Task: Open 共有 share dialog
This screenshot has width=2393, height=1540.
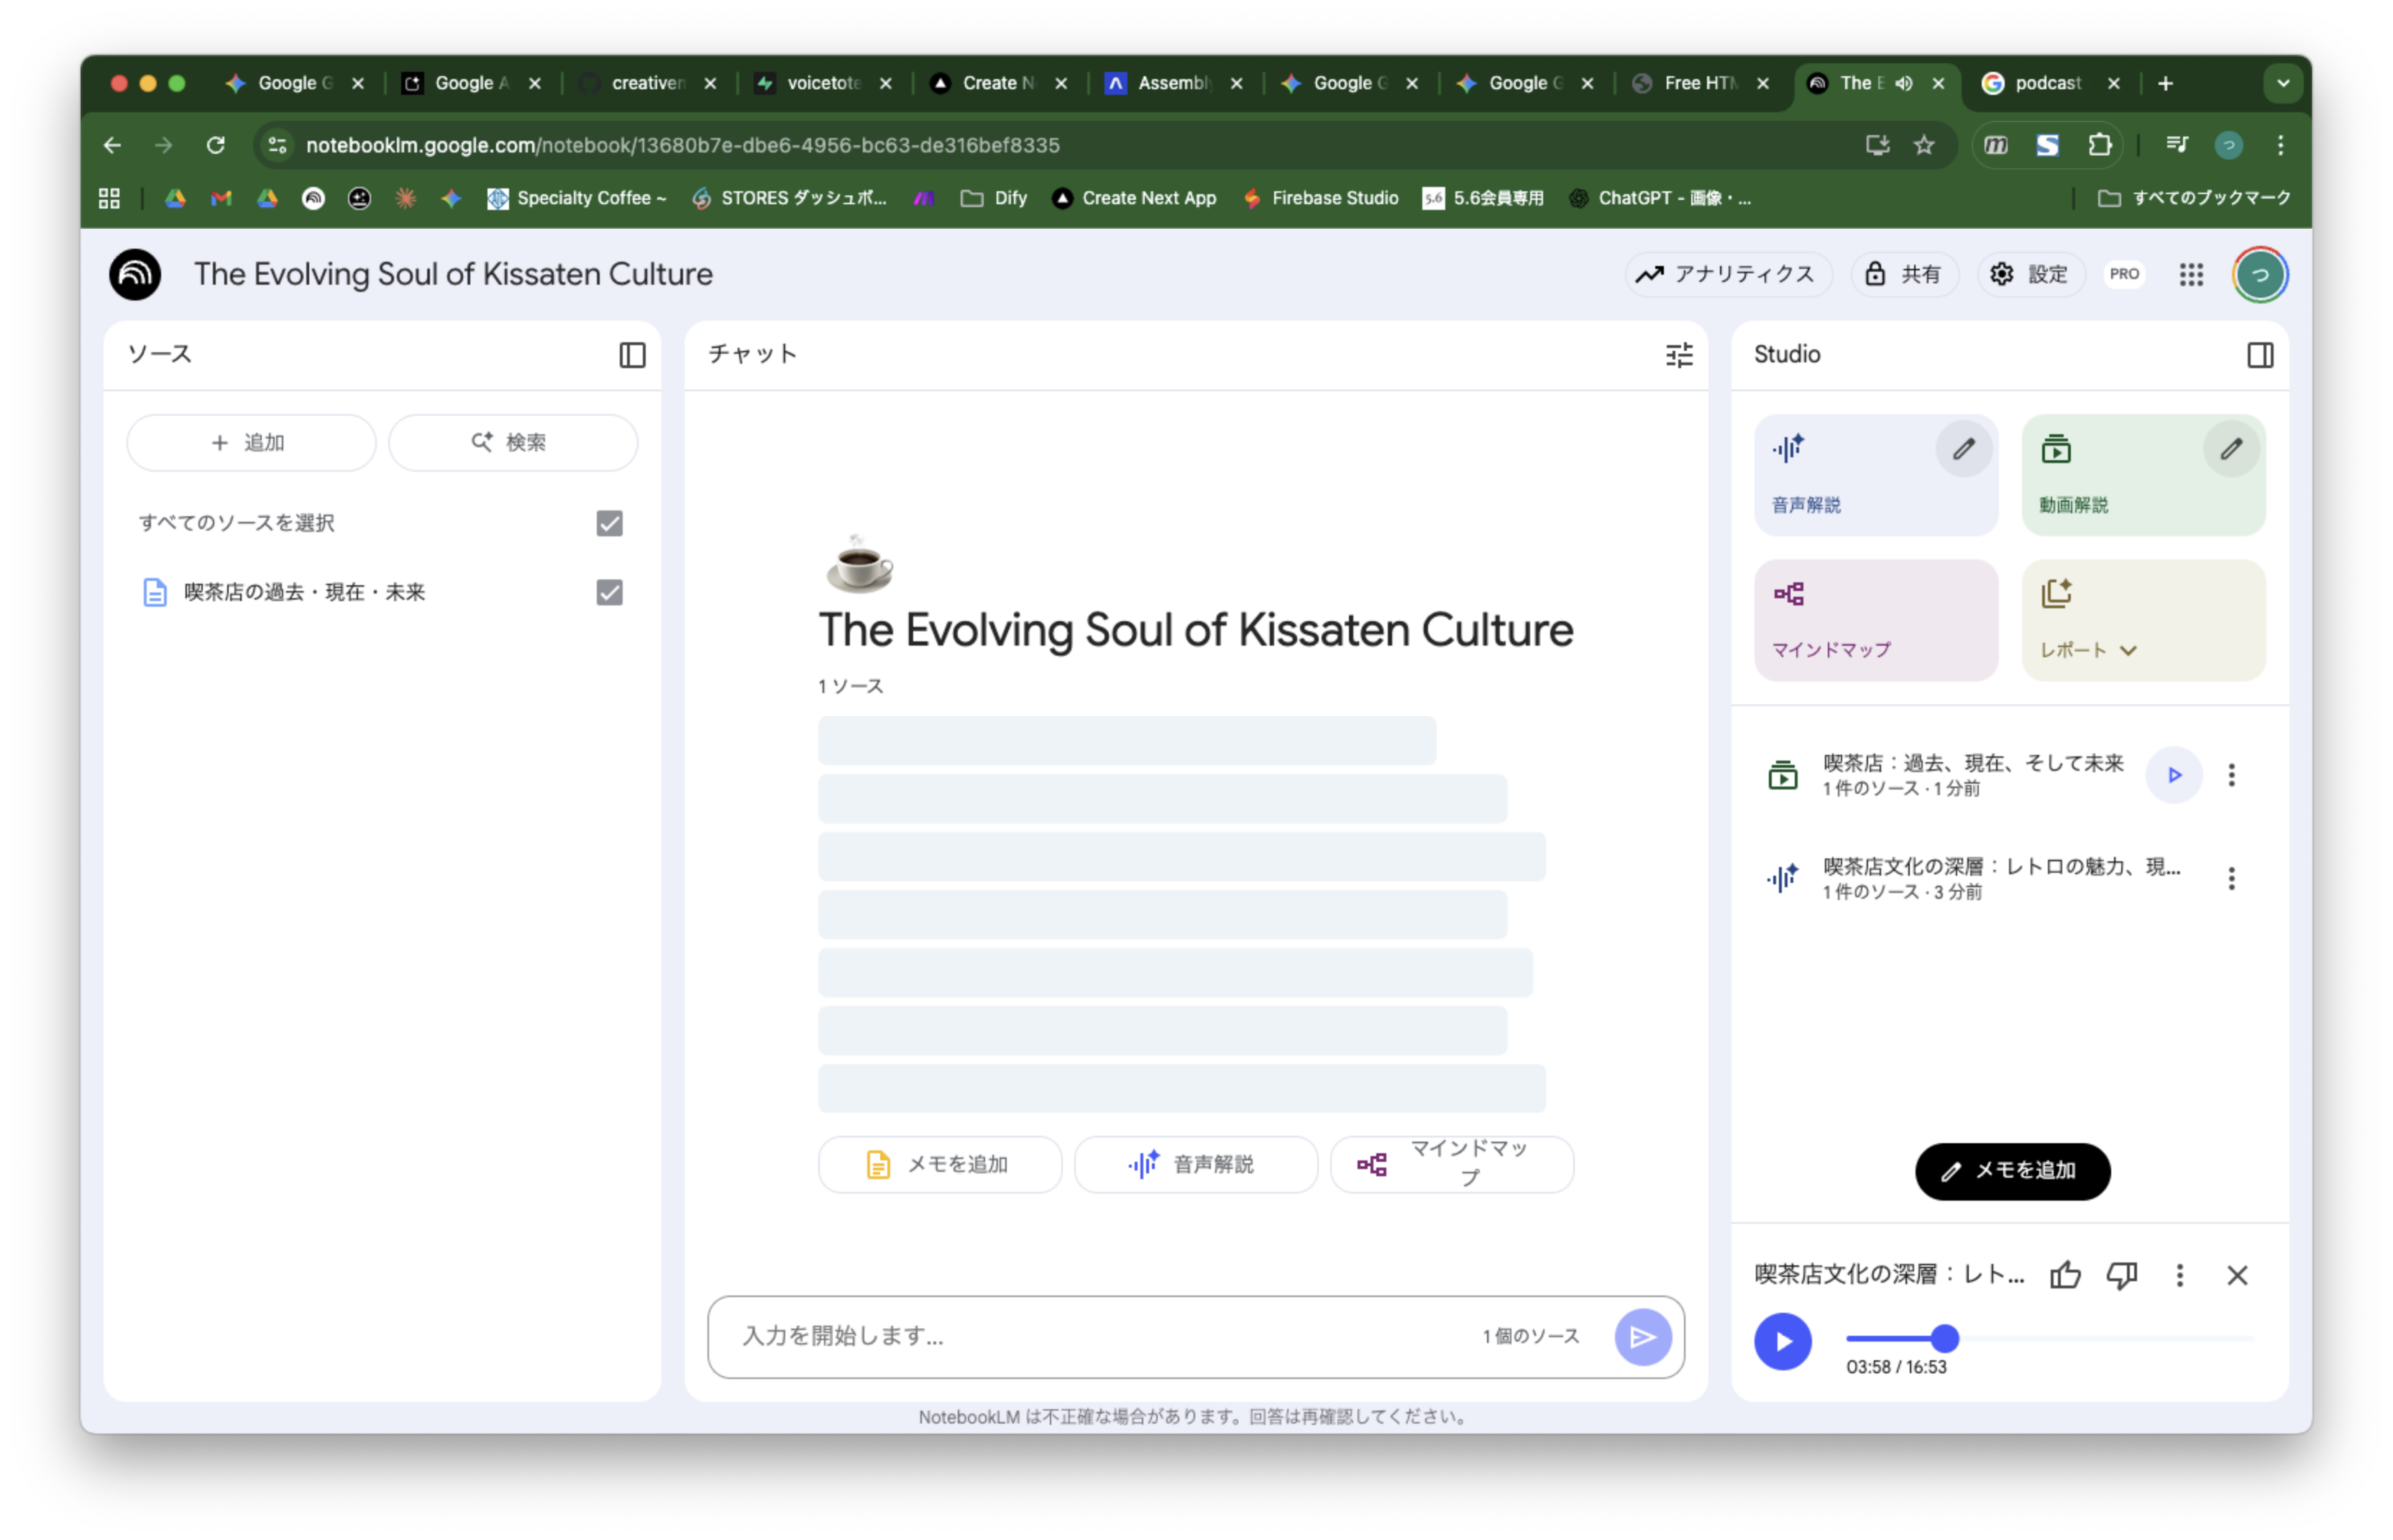Action: (x=1903, y=274)
